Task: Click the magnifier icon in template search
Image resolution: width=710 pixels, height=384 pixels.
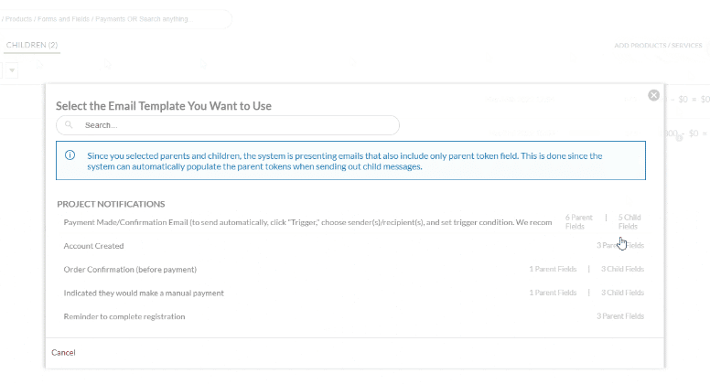Action: [70, 125]
